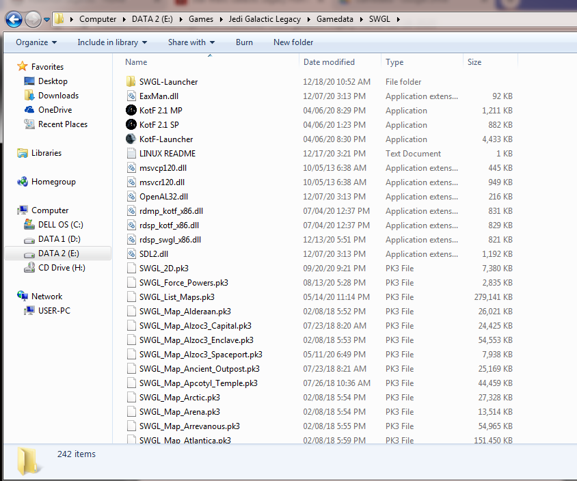Select the rdsp_swgl_x86.dll file name
This screenshot has width=577, height=481.
point(170,240)
